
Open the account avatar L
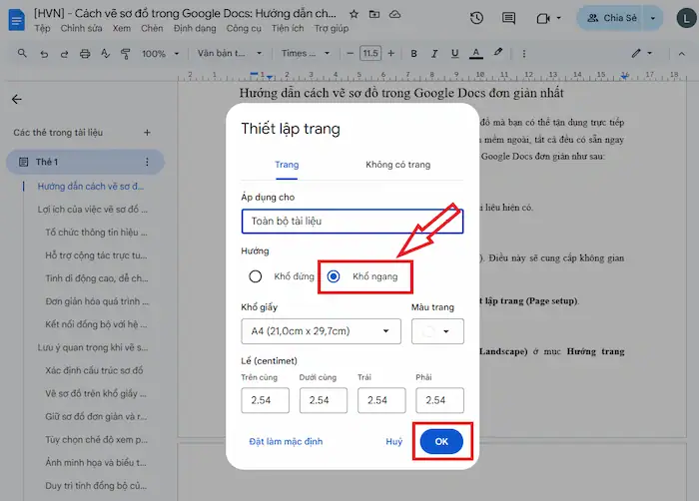click(x=687, y=18)
